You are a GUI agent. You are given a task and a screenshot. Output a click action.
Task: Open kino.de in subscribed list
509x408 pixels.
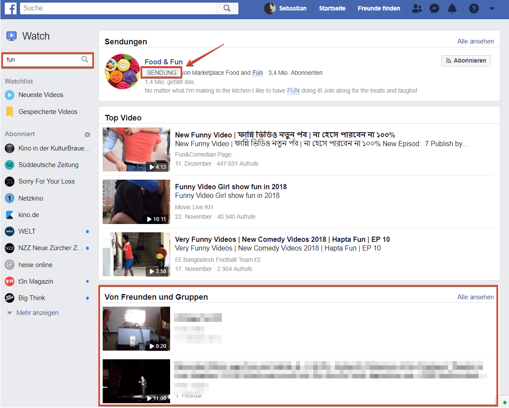[x=29, y=215]
